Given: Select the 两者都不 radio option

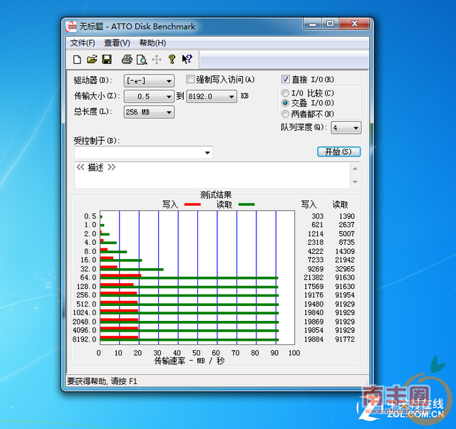Looking at the screenshot, I should pos(286,114).
